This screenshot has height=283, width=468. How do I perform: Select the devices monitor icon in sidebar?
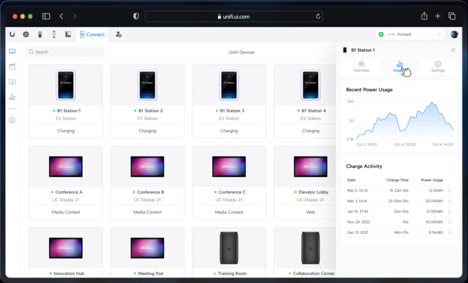[x=12, y=52]
